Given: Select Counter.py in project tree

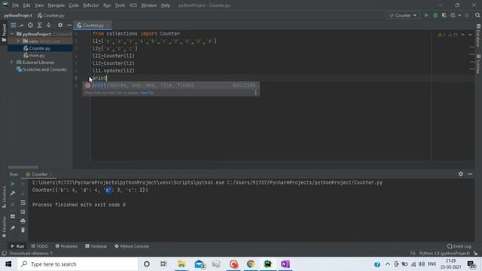Looking at the screenshot, I should coord(40,48).
